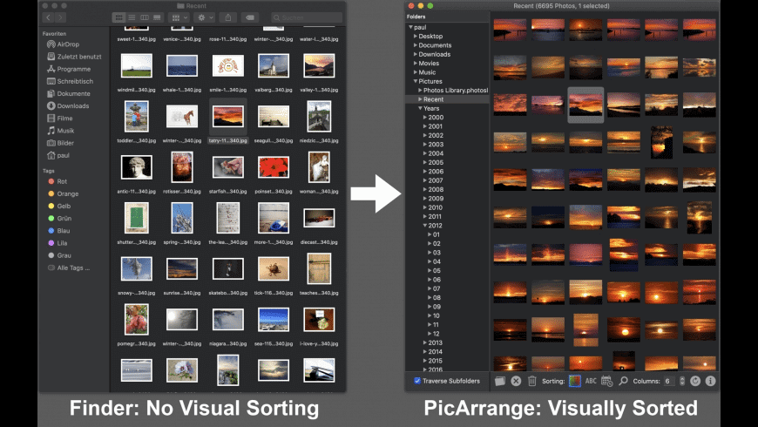Open AirDrop in Finder sidebar
This screenshot has height=427, width=758.
[63, 44]
